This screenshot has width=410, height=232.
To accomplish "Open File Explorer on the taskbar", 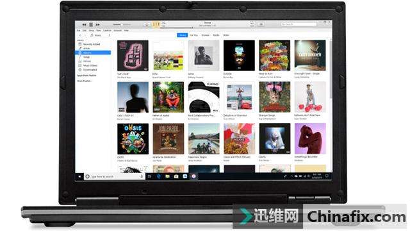I will tap(167, 176).
